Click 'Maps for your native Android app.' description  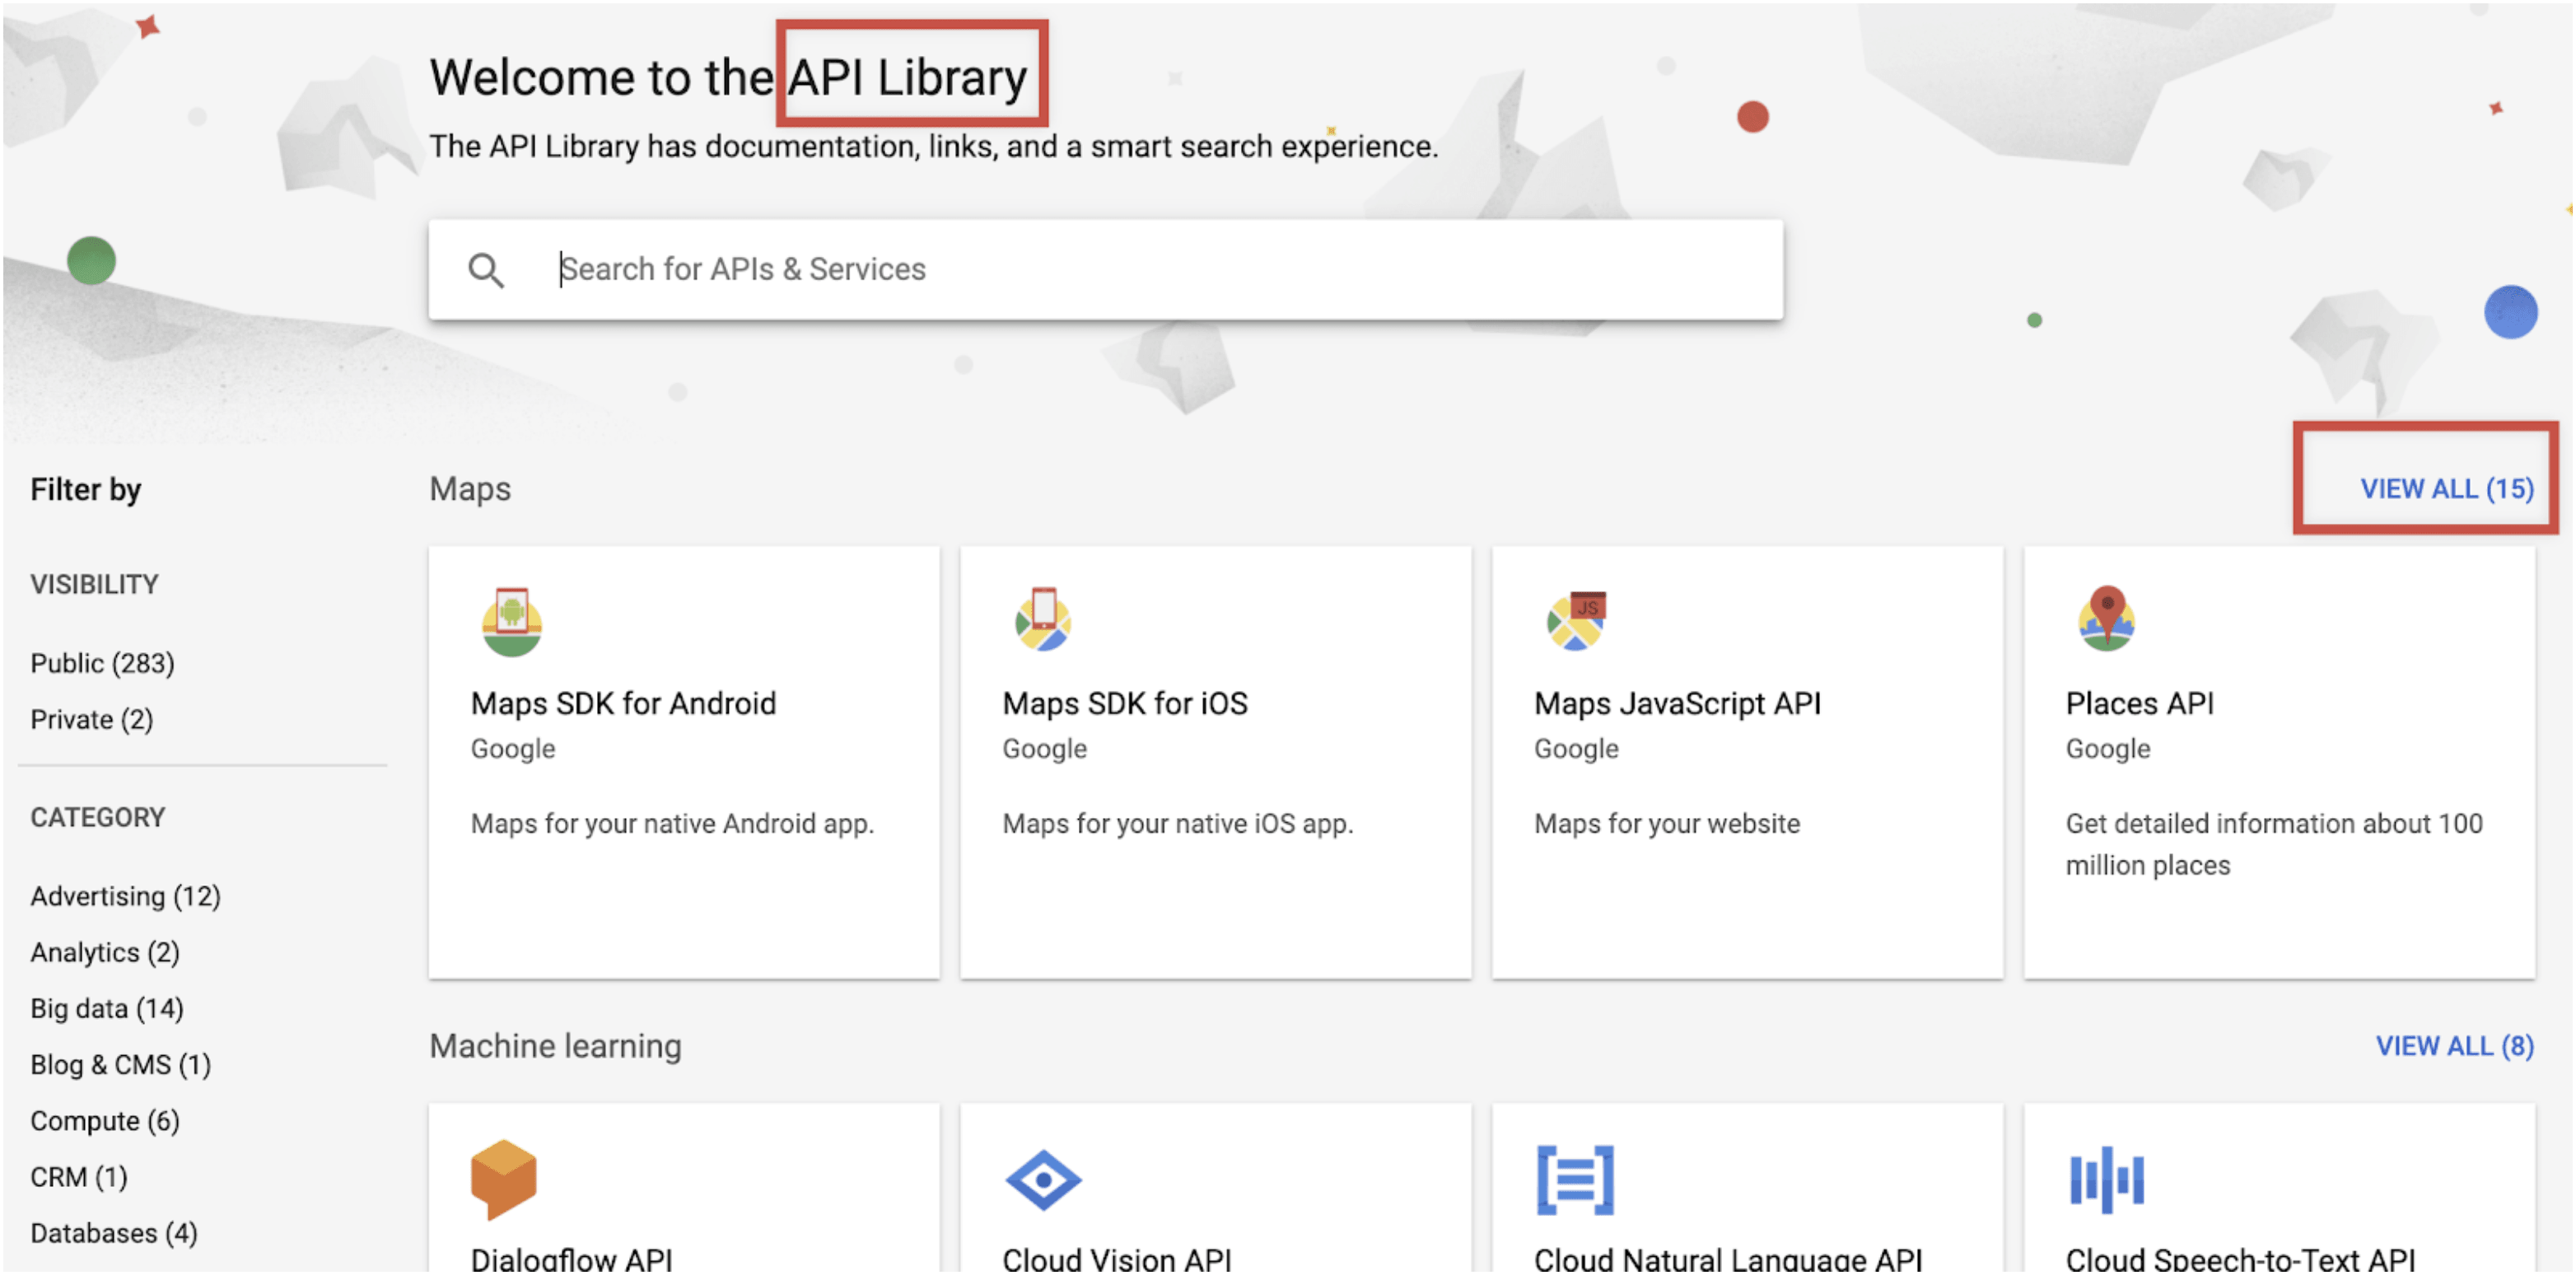[x=672, y=823]
